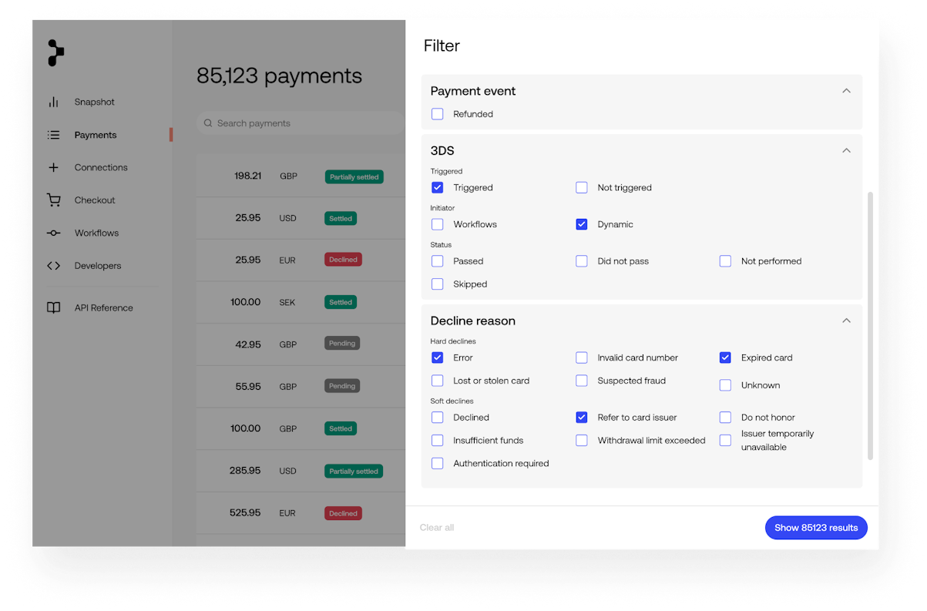The image size is (927, 611).
Task: Collapse the 3DS section
Action: point(846,150)
